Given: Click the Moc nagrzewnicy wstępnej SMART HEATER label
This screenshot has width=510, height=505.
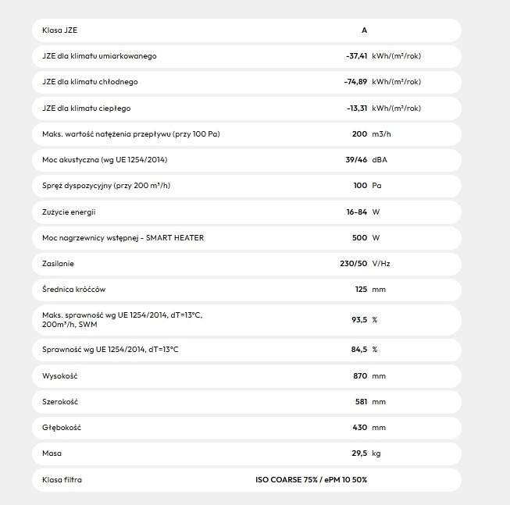Looking at the screenshot, I should point(123,237).
